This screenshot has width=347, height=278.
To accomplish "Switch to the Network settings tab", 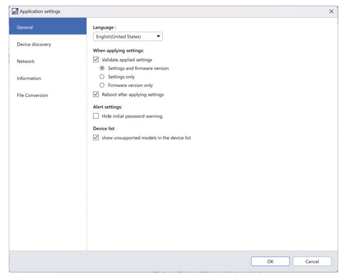I will [x=26, y=61].
